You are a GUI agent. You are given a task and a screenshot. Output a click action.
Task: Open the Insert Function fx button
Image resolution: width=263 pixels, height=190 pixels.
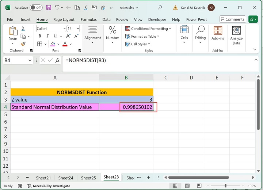tap(57, 60)
